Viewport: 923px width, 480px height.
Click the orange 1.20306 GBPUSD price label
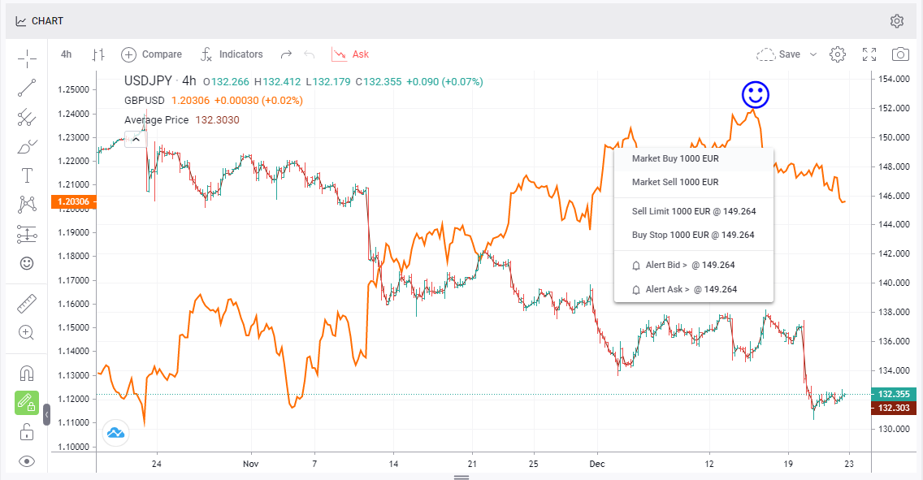click(72, 201)
